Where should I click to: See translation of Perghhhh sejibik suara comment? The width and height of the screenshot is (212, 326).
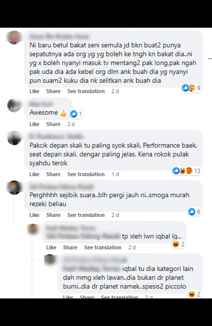[86, 215]
